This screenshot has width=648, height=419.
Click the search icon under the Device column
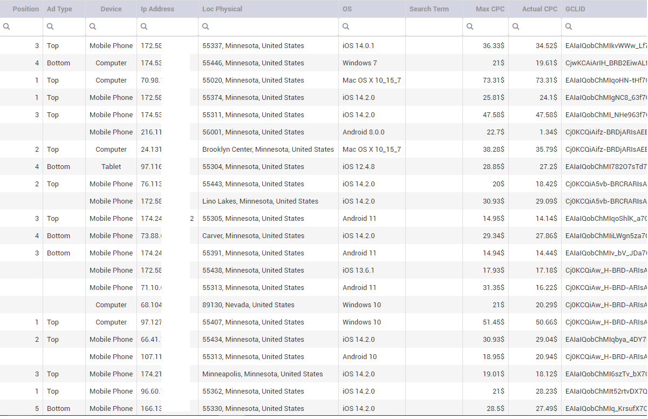[93, 26]
